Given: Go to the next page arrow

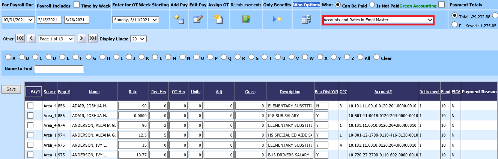Looking at the screenshot, I should 81,39.
